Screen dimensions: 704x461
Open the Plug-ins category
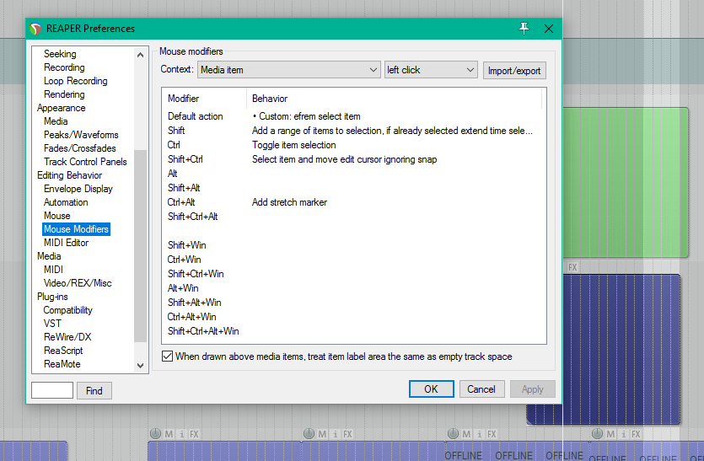point(52,297)
